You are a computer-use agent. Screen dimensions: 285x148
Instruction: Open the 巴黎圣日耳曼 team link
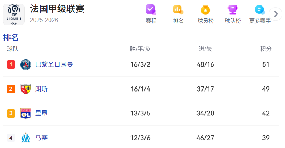pos(54,64)
